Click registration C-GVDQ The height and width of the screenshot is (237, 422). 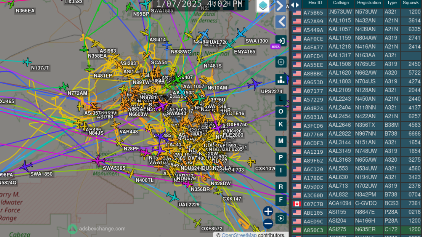pos(369,204)
